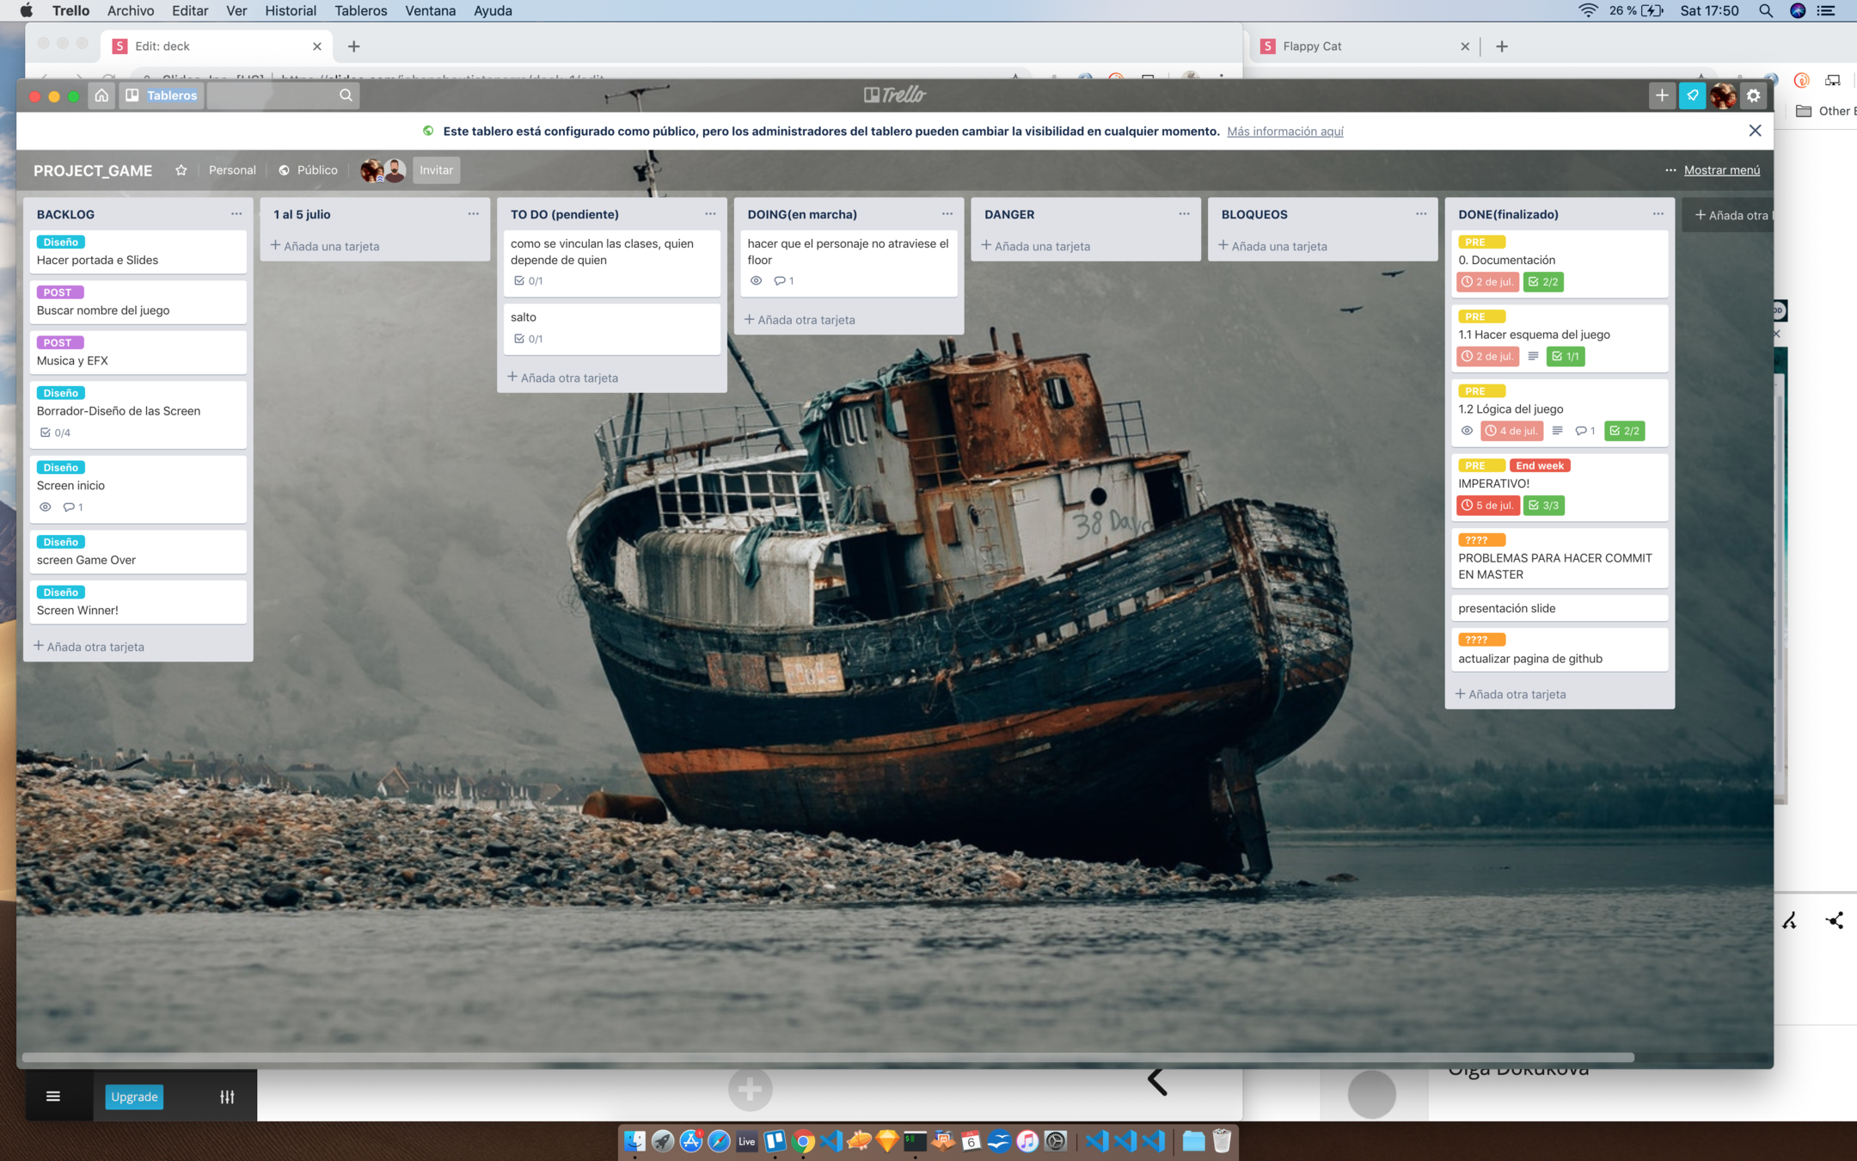
Task: Star the PROJECT_GAME board
Action: click(181, 170)
